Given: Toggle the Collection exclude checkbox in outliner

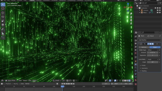Looking at the screenshot, I should coord(155,8).
